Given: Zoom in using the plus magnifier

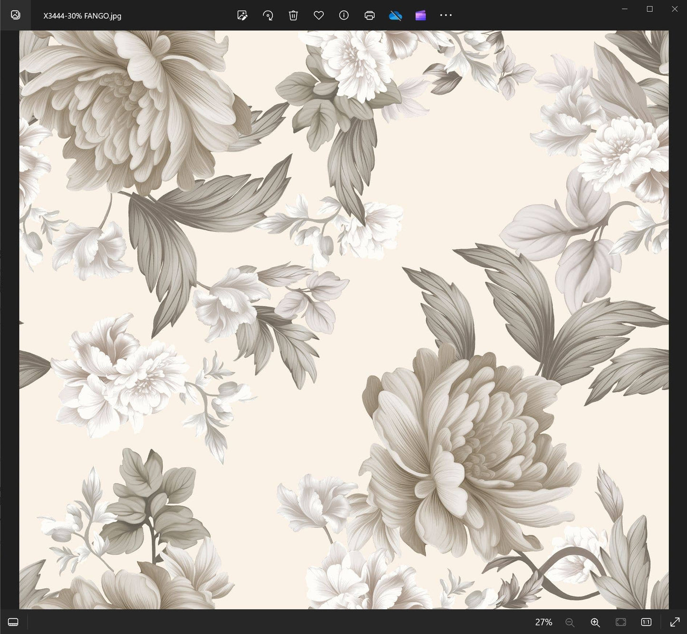Looking at the screenshot, I should coord(595,622).
